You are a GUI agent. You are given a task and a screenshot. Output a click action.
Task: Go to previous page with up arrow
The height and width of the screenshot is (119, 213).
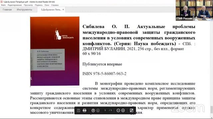tap(93, 110)
